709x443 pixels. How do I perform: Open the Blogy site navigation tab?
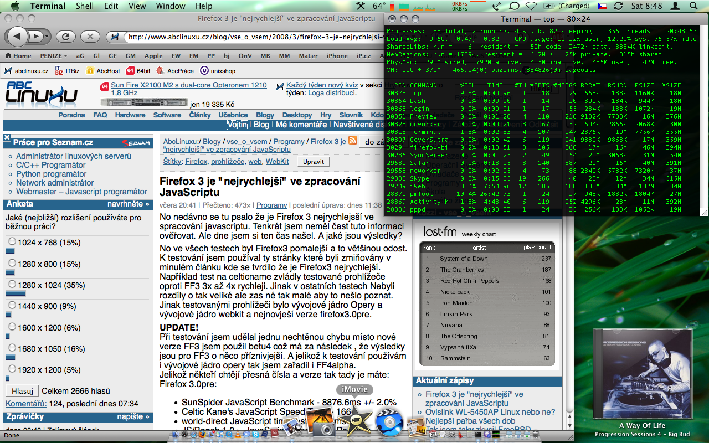click(x=265, y=115)
